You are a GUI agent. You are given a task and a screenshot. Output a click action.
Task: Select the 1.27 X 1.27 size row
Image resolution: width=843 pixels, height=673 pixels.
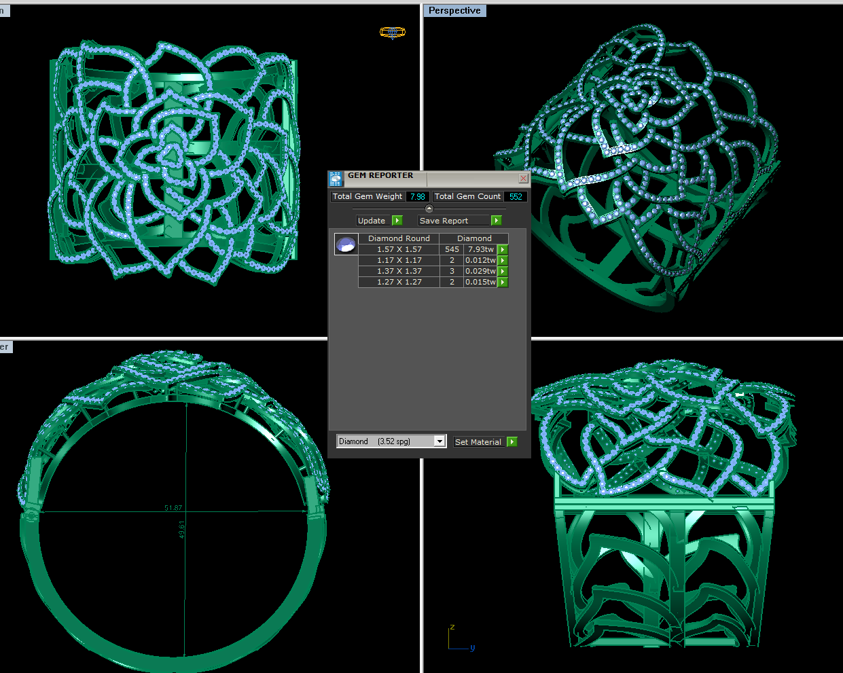click(x=399, y=282)
